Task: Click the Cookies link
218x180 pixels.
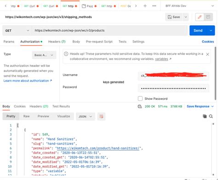Action: click(208, 41)
